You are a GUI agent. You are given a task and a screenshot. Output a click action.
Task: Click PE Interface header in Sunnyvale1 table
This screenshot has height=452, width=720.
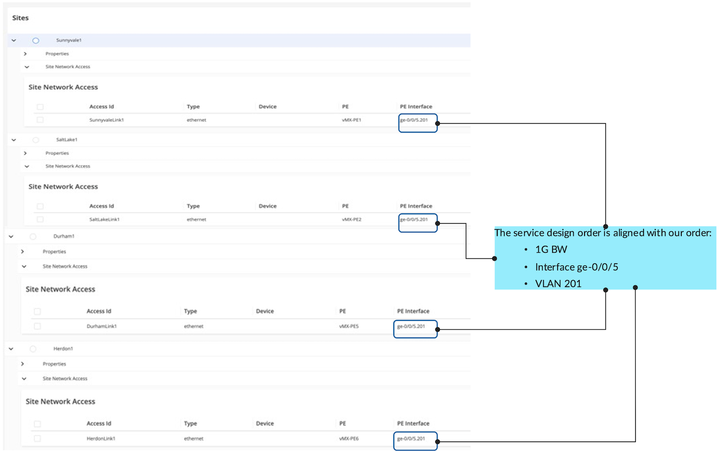[416, 106]
